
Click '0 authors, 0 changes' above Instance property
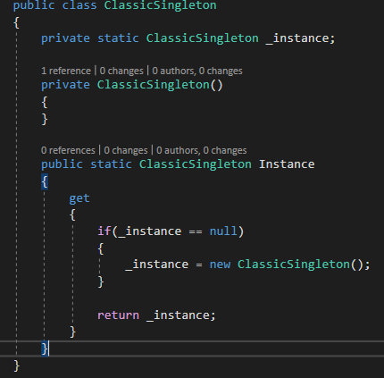[x=202, y=150]
